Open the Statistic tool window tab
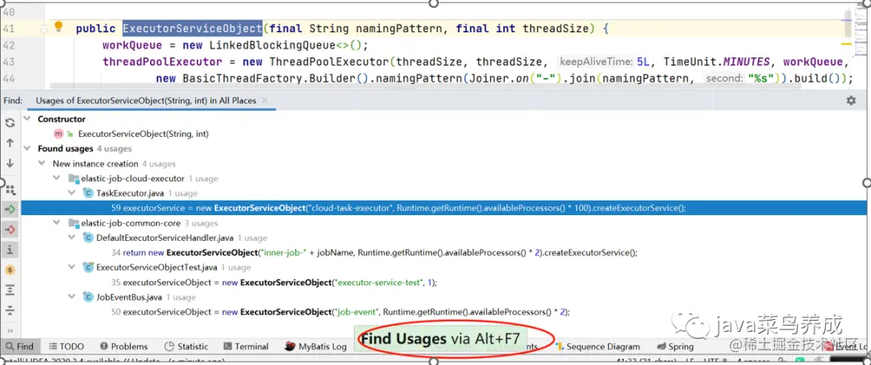 pyautogui.click(x=186, y=346)
